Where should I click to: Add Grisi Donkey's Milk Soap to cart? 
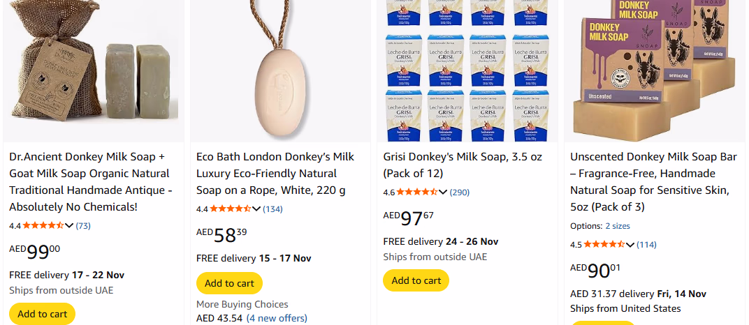point(416,280)
